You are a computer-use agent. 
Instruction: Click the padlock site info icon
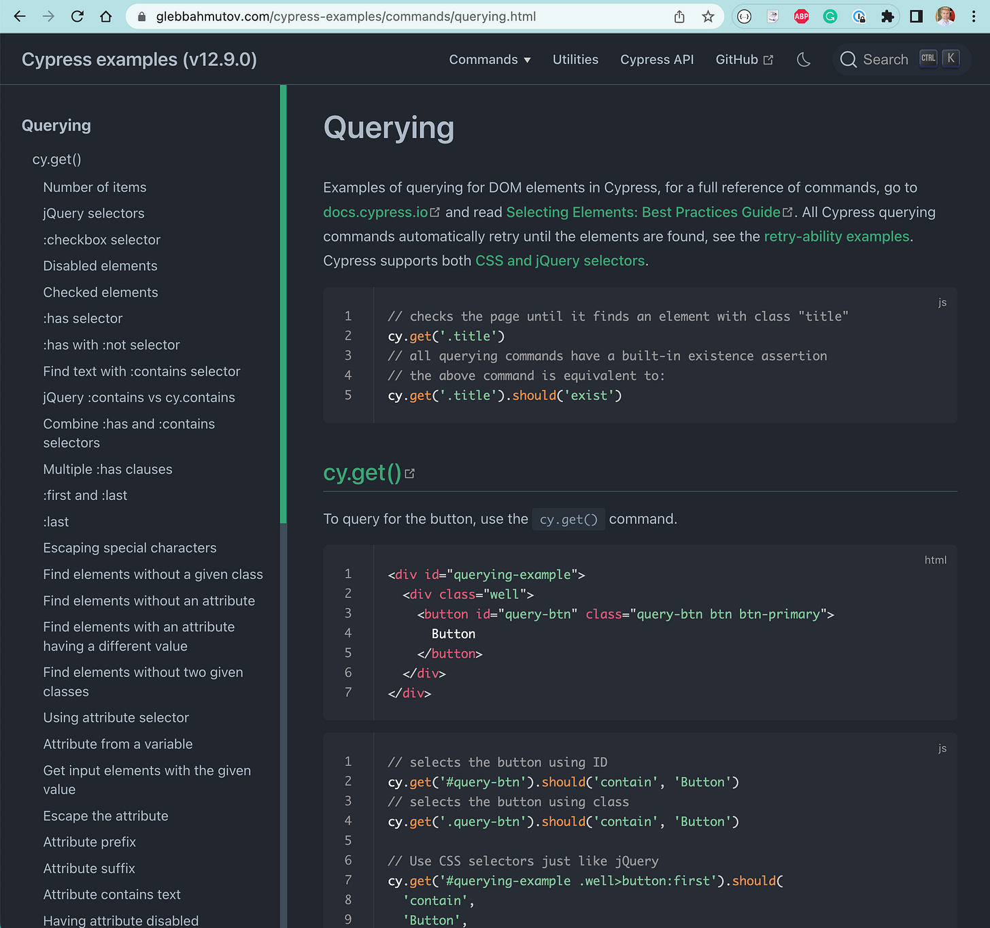pos(141,16)
